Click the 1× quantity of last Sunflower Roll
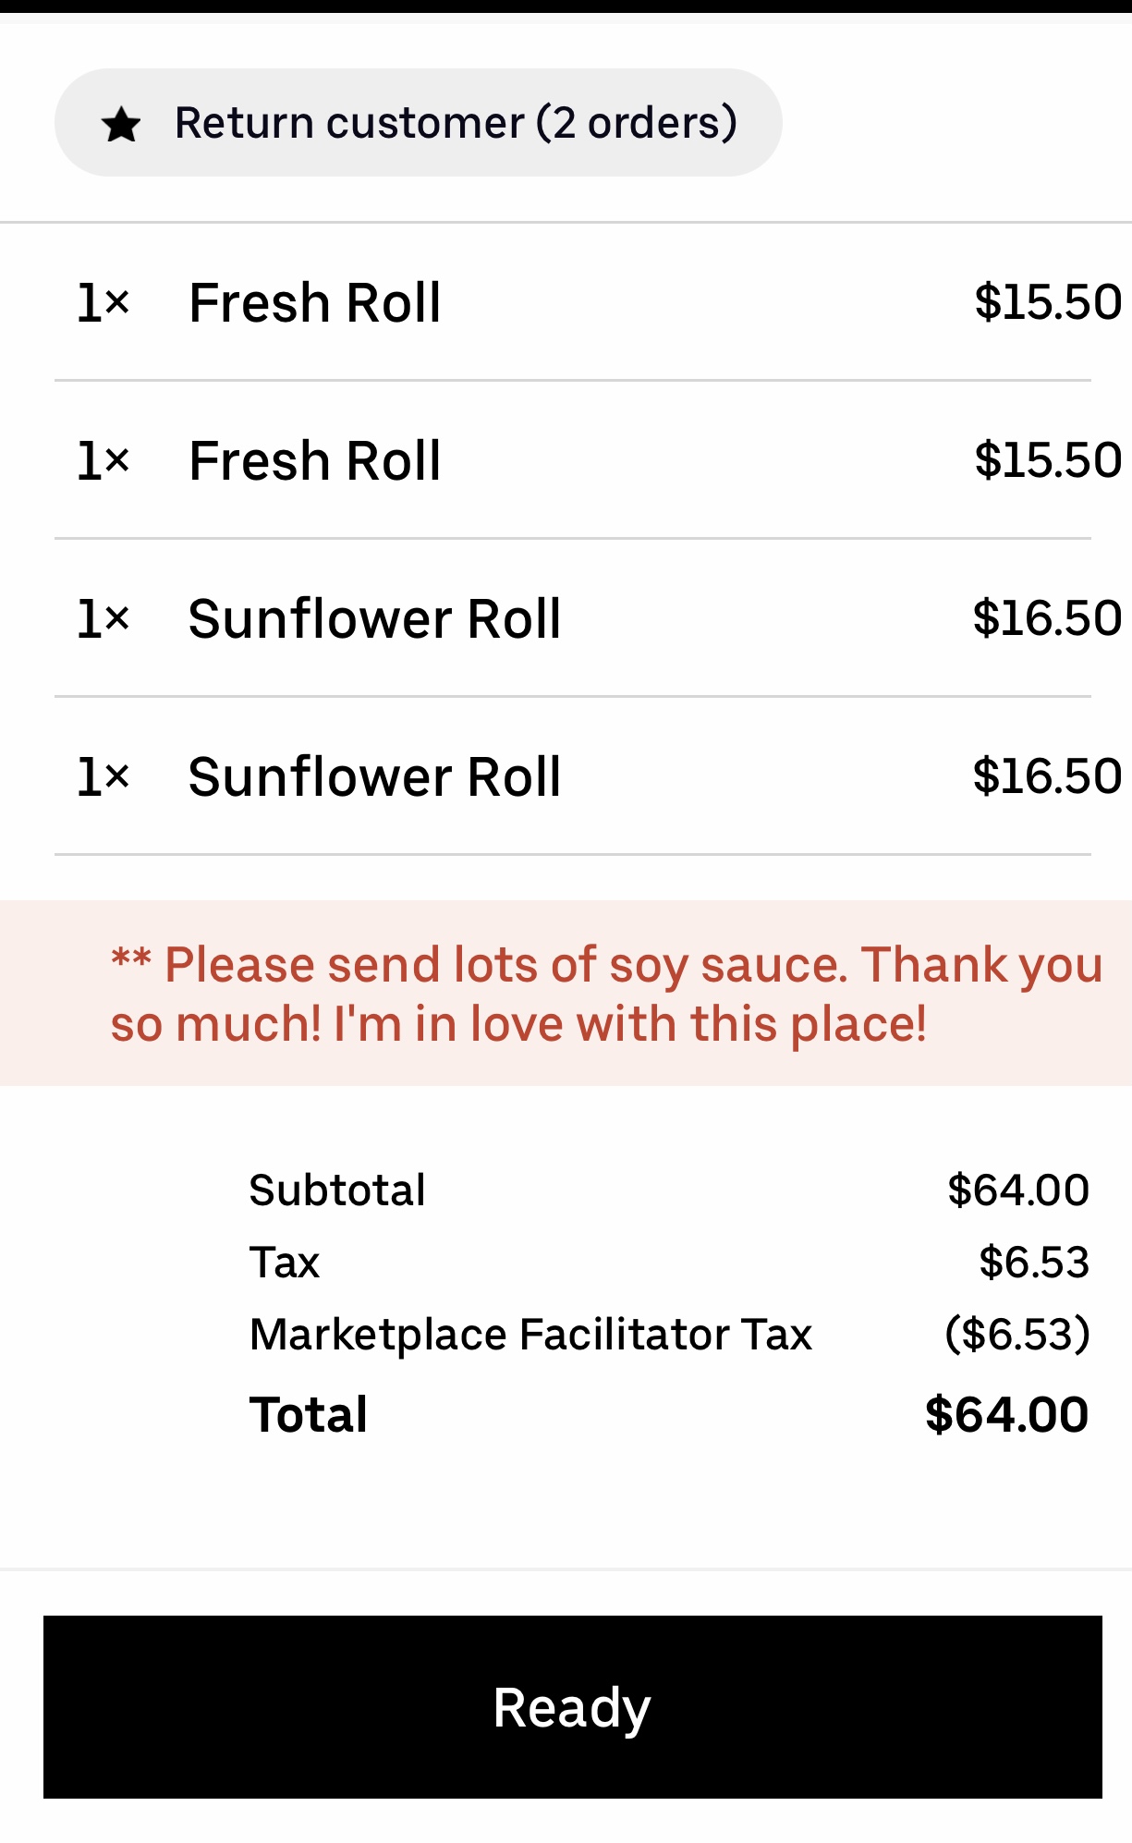Screen dimensions: 1132x1843 (x=103, y=777)
